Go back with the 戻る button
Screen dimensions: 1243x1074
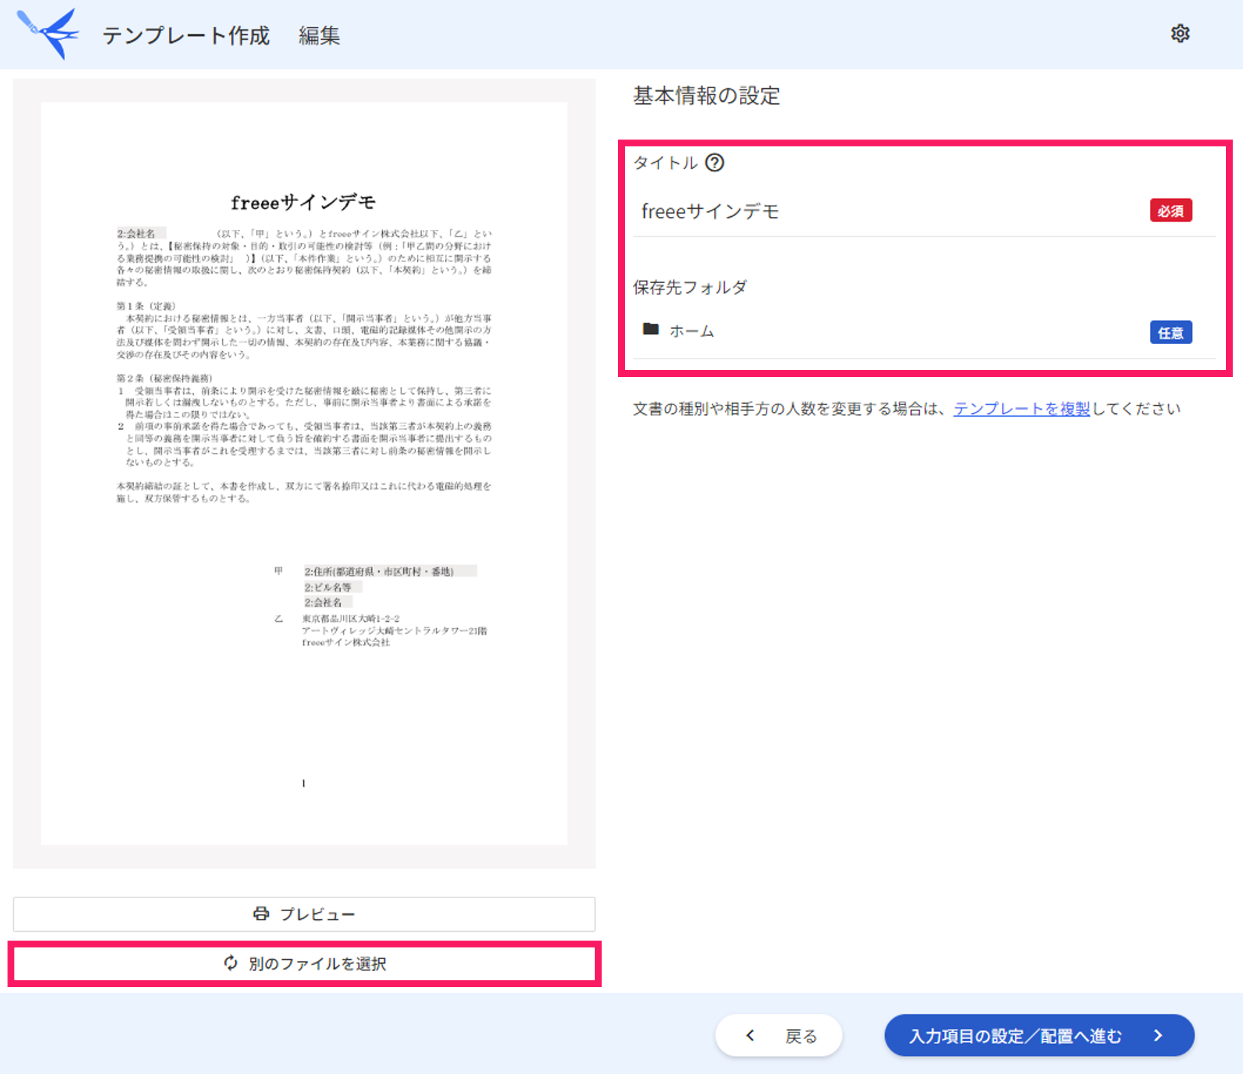click(779, 1036)
